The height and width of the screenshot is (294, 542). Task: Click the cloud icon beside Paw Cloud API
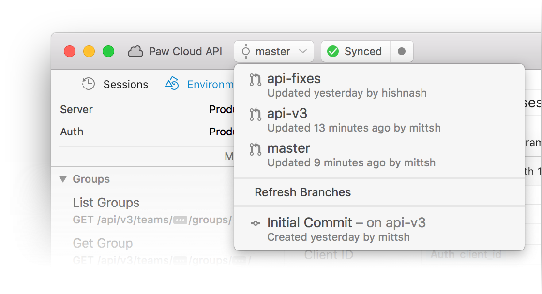pyautogui.click(x=135, y=51)
